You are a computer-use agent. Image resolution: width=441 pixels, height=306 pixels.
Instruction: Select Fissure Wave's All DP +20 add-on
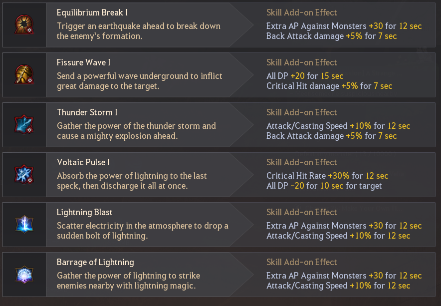pyautogui.click(x=305, y=76)
